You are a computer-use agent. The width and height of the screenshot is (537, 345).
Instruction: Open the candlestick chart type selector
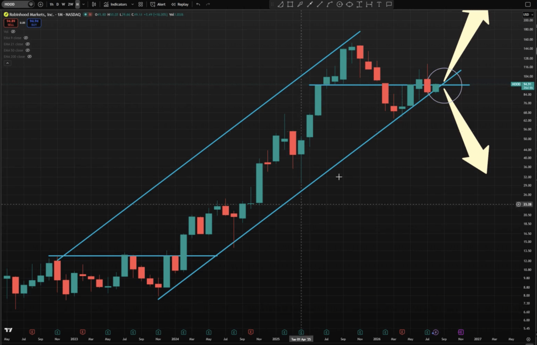click(94, 4)
